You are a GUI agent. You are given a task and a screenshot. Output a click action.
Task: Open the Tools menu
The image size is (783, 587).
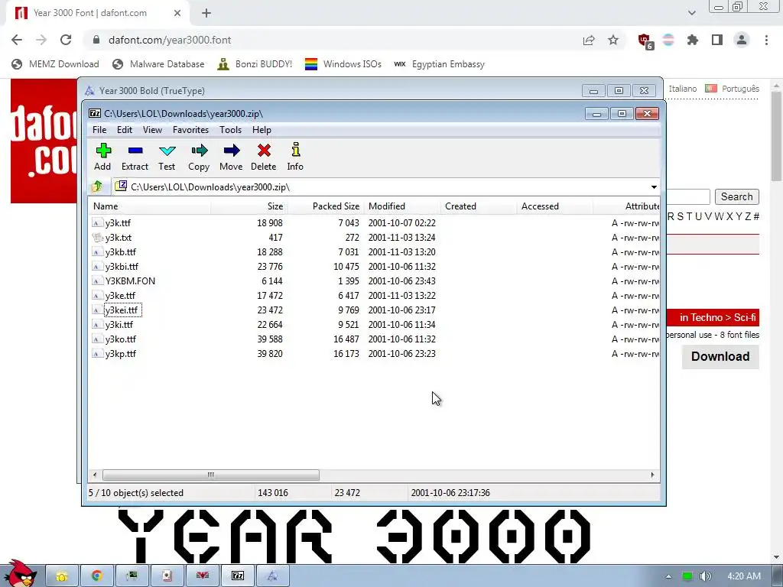230,130
